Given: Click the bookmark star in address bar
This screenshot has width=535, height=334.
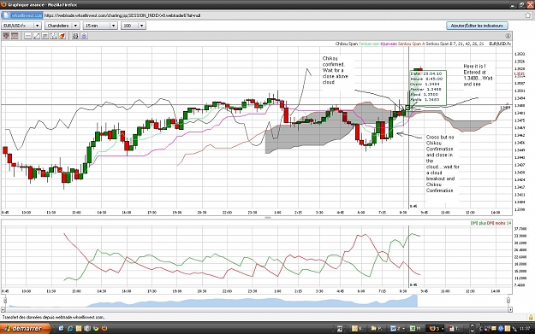Looking at the screenshot, I should pos(527,15).
